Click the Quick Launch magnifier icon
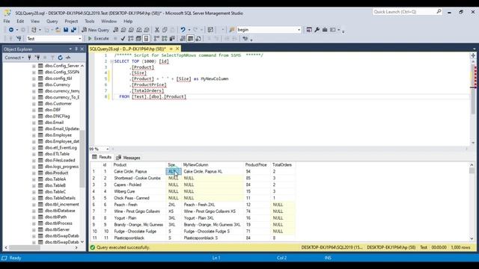479x269 pixels. 439,12
